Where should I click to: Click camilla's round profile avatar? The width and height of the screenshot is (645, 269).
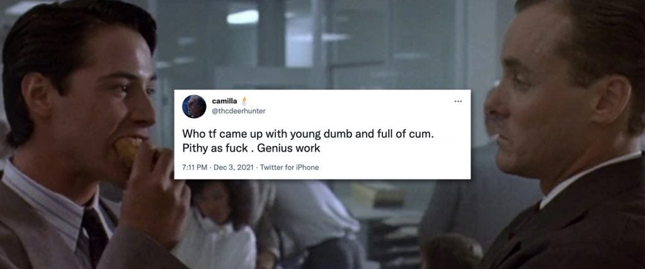[x=194, y=106]
